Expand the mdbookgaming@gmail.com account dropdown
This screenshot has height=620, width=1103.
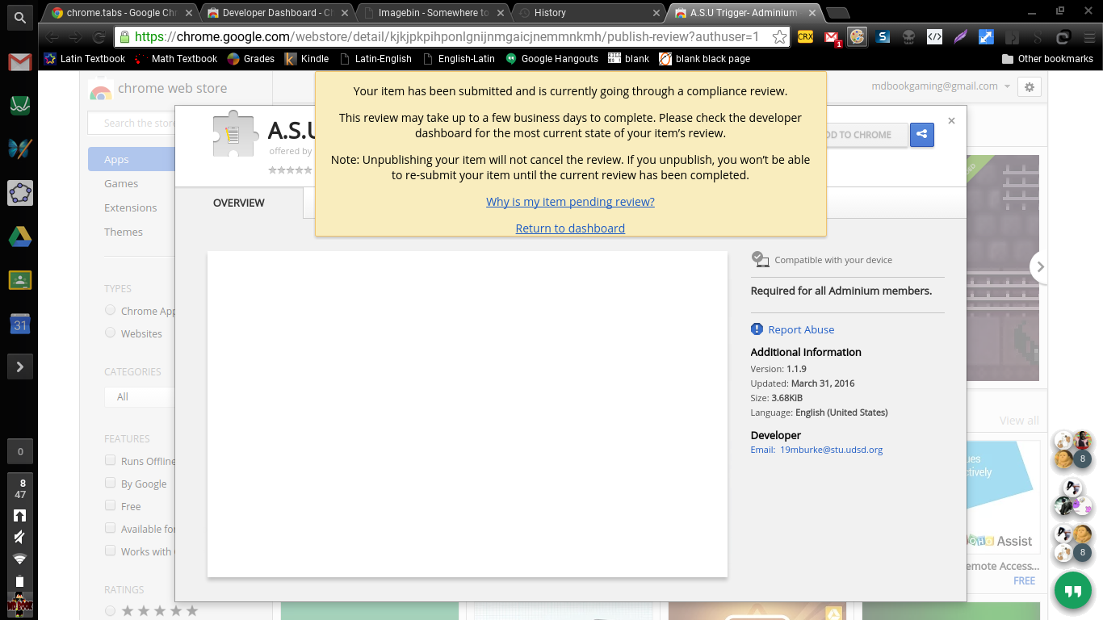point(942,86)
